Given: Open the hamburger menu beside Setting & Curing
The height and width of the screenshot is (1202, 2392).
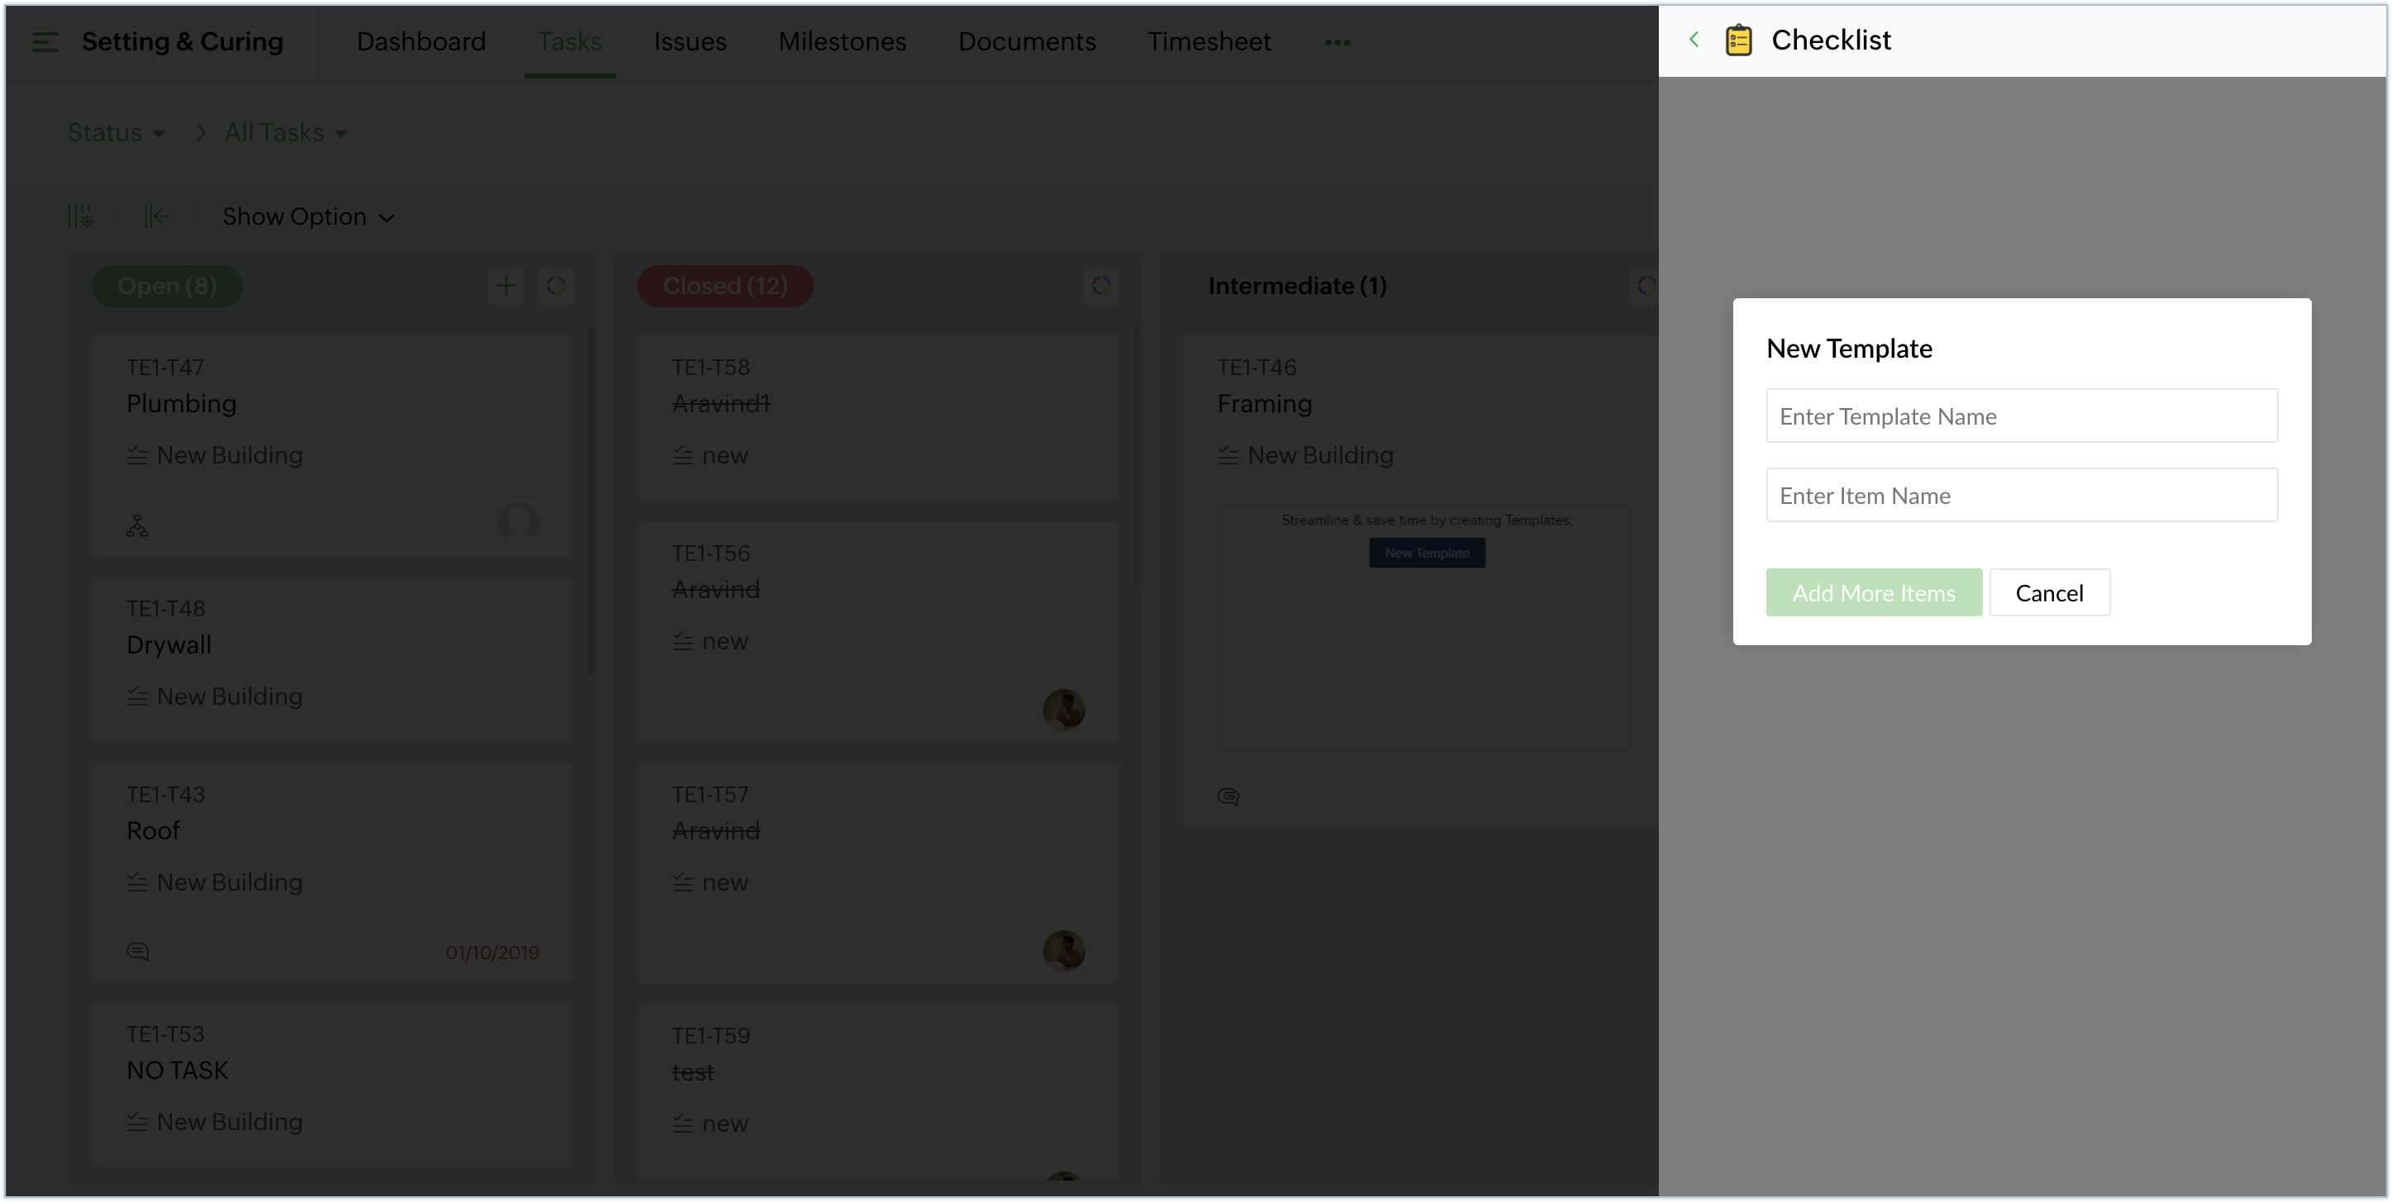Looking at the screenshot, I should click(x=45, y=42).
